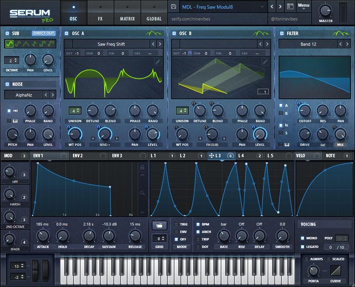
Task: Toggle the LFO BPM sync checkbox
Action: point(198,224)
